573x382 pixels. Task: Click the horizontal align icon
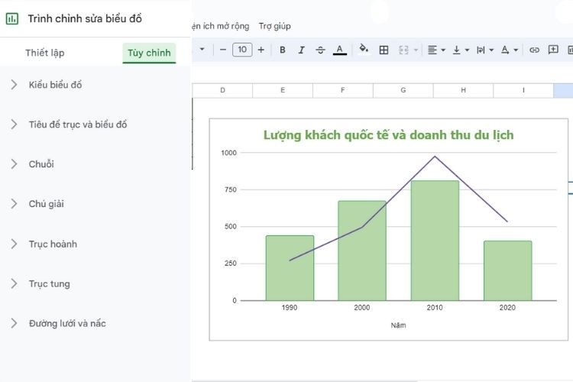432,50
